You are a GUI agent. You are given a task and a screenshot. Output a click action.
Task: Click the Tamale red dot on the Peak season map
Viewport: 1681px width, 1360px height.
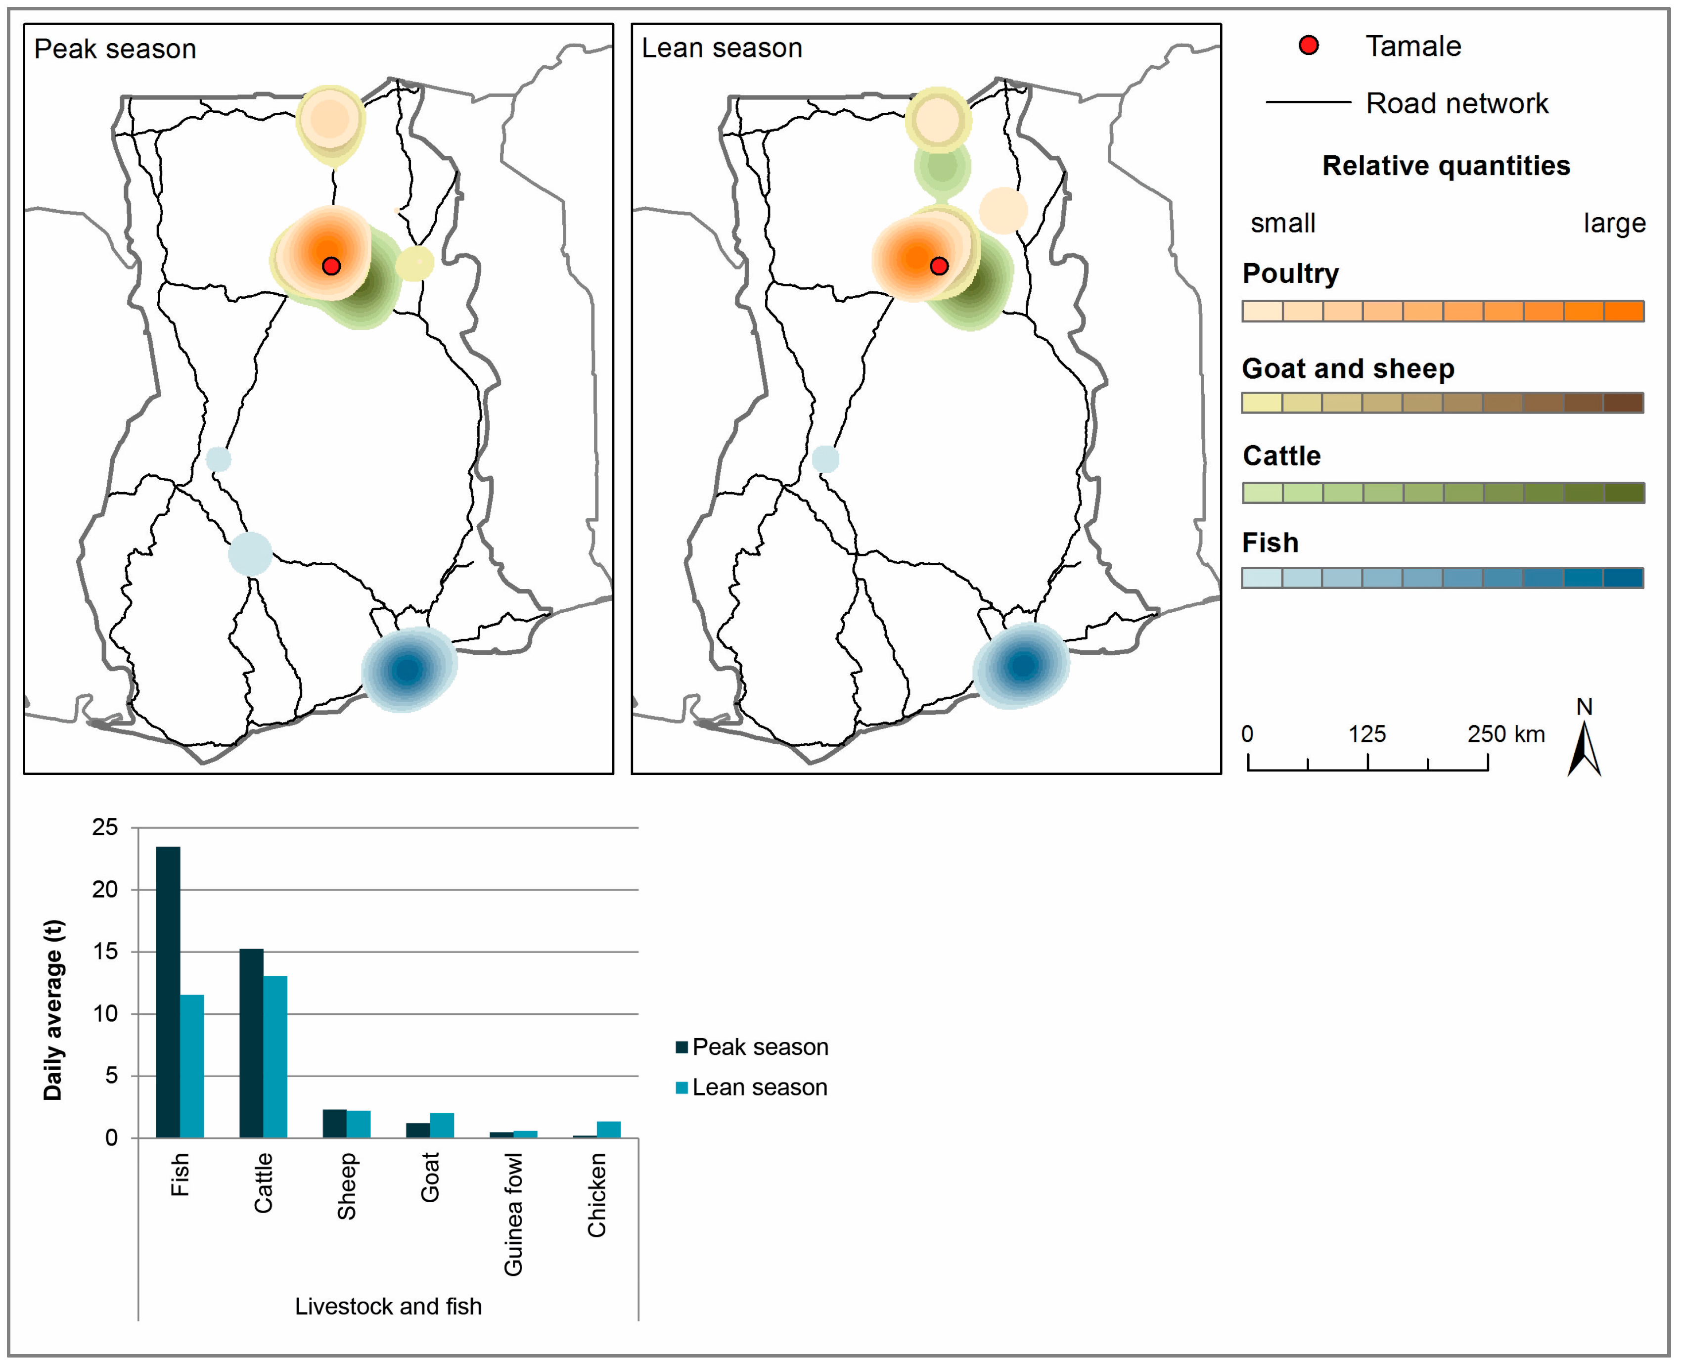[x=330, y=267]
